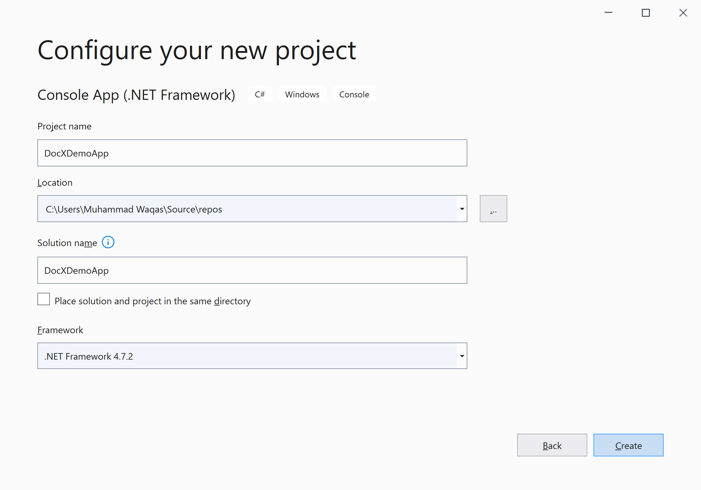Go back with the Back button

(552, 445)
